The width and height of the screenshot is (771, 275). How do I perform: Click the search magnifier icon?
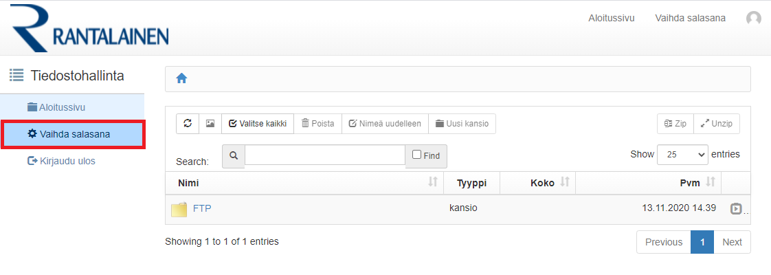click(234, 156)
